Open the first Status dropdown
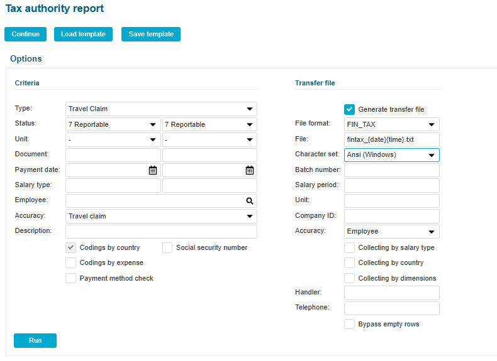The width and height of the screenshot is (497, 361). (x=113, y=124)
